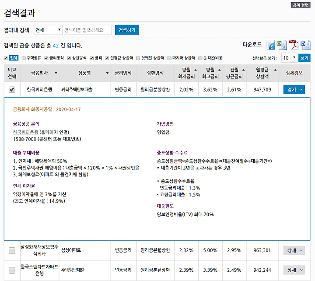Open the 한국씨티은행 homepage link

pos(25,132)
